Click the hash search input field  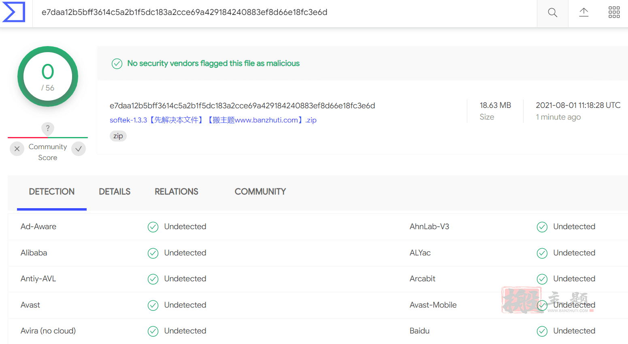point(285,13)
